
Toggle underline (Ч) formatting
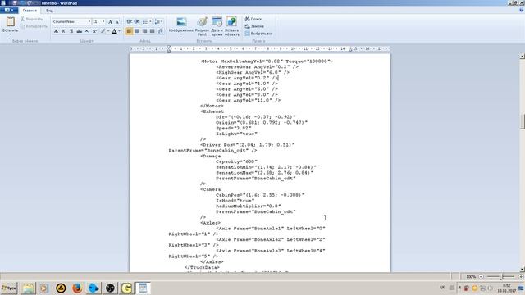tap(71, 31)
